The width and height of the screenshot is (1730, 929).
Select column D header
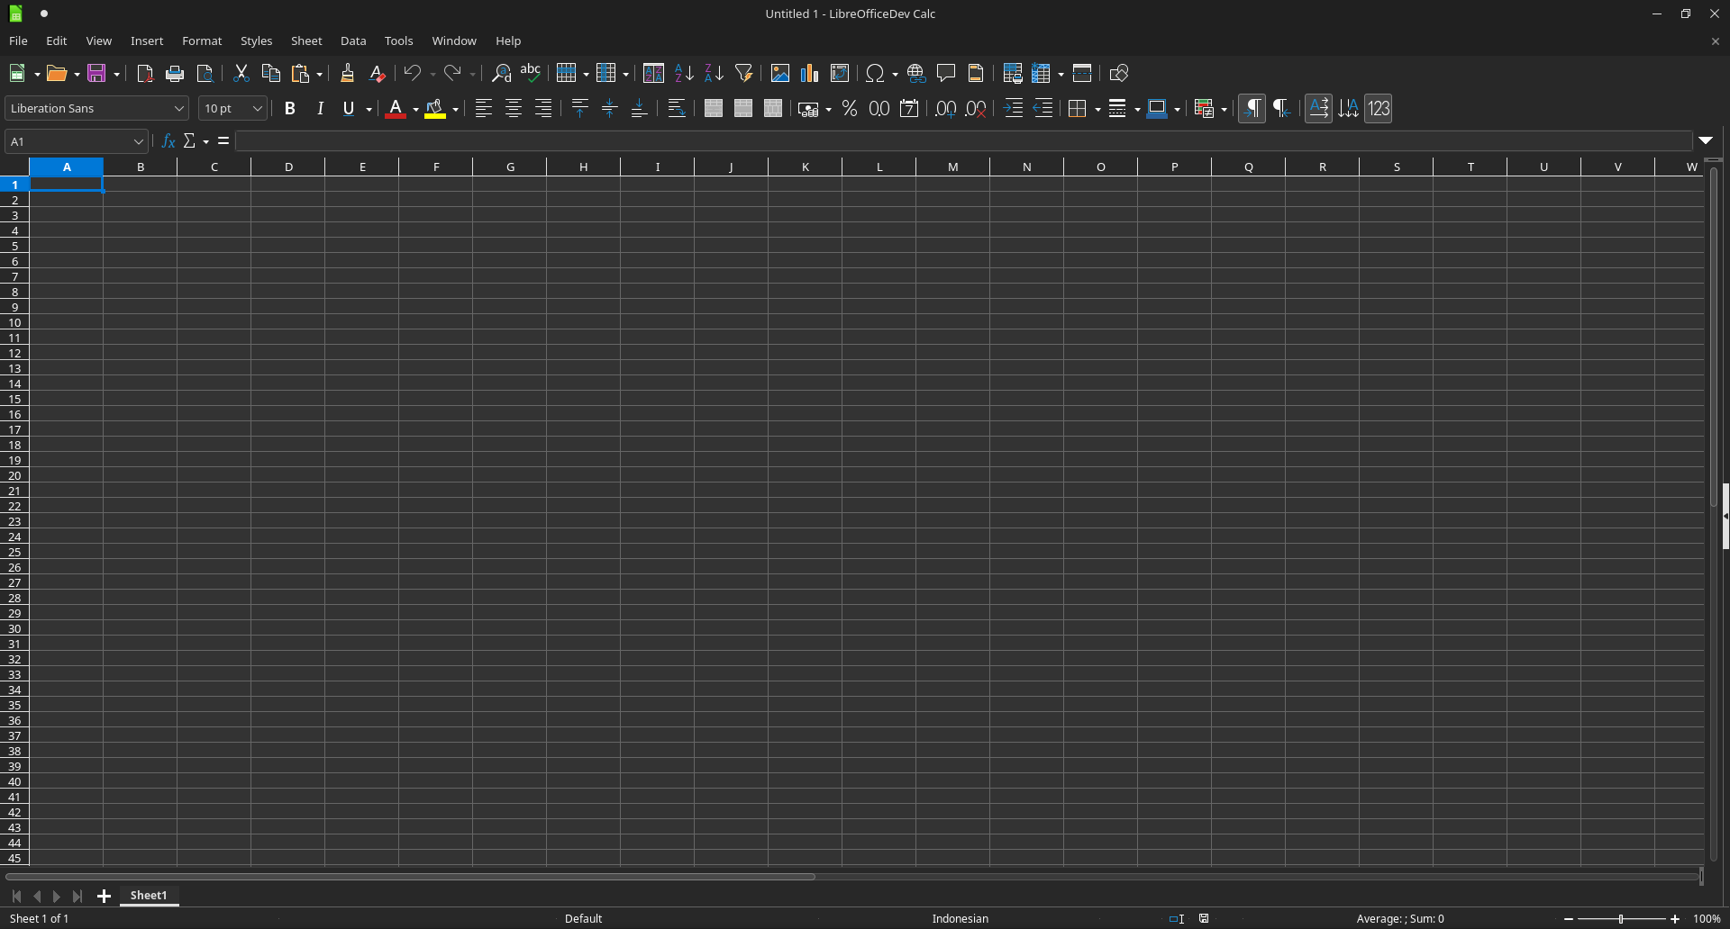288,167
